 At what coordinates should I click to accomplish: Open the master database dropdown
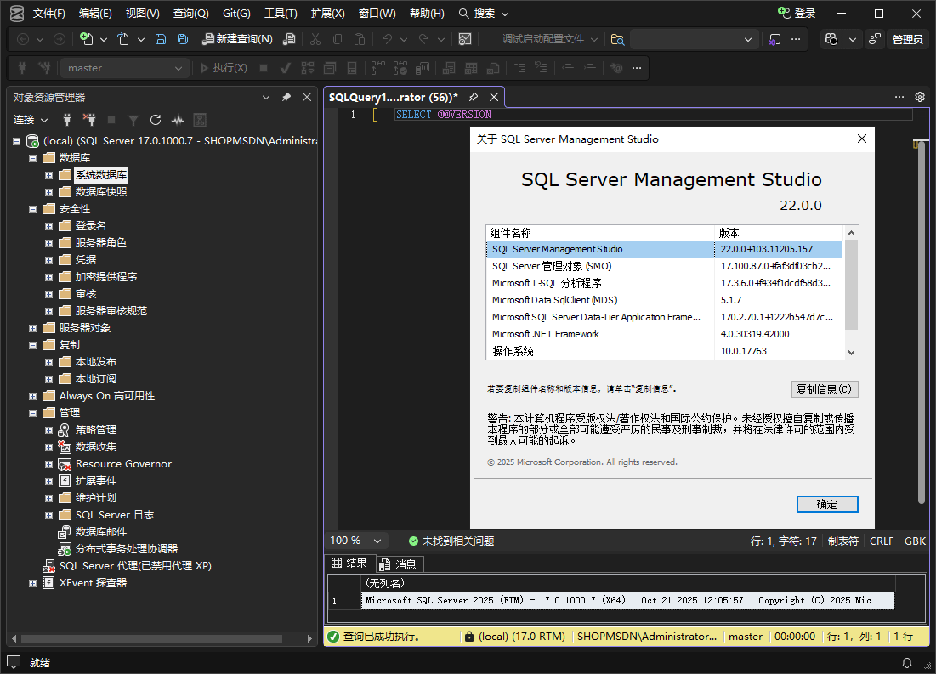(178, 68)
